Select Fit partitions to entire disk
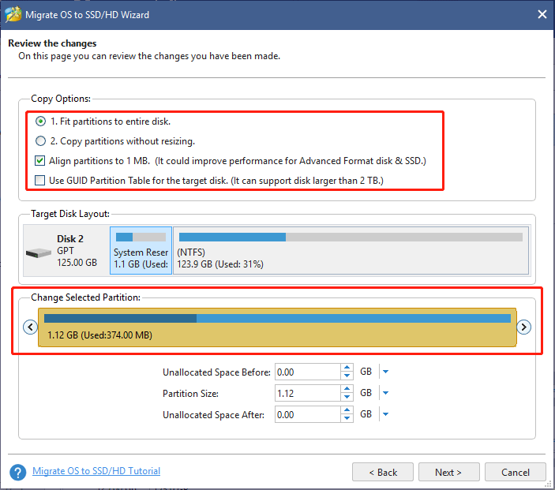This screenshot has height=490, width=555. point(41,122)
